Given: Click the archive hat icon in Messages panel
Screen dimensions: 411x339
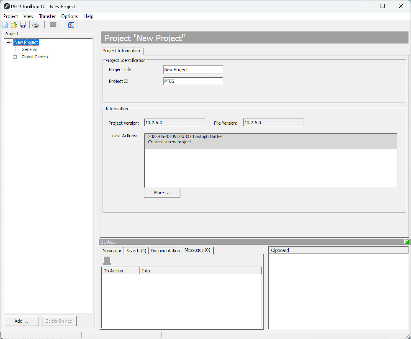Looking at the screenshot, I should 107,261.
